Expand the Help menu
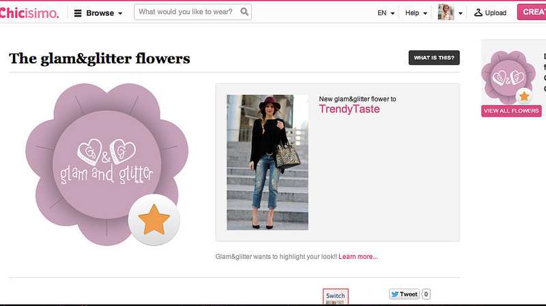 click(x=416, y=13)
